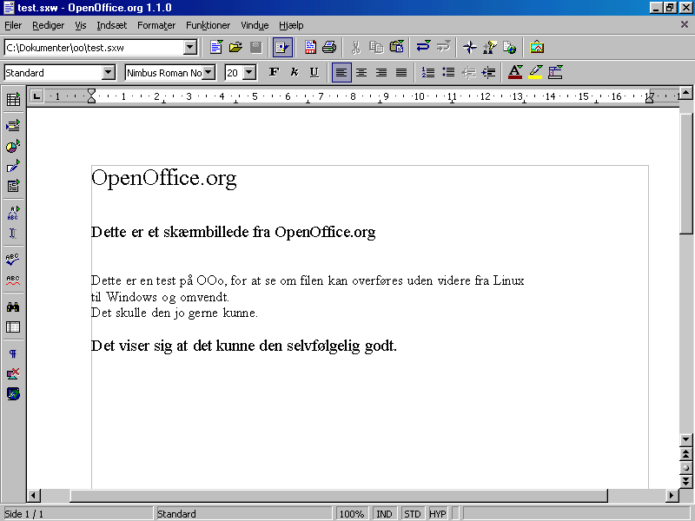Cut selection scissors icon
This screenshot has width=695, height=521.
tap(356, 47)
